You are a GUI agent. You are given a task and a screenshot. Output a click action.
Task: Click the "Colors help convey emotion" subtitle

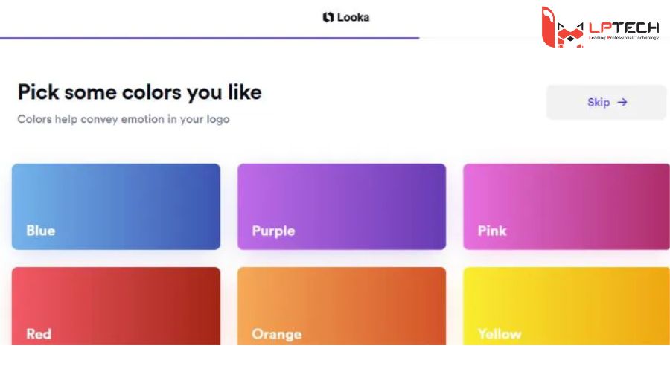124,119
